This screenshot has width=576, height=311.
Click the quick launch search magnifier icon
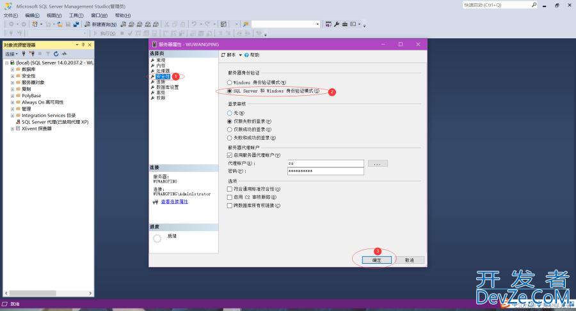[534, 4]
